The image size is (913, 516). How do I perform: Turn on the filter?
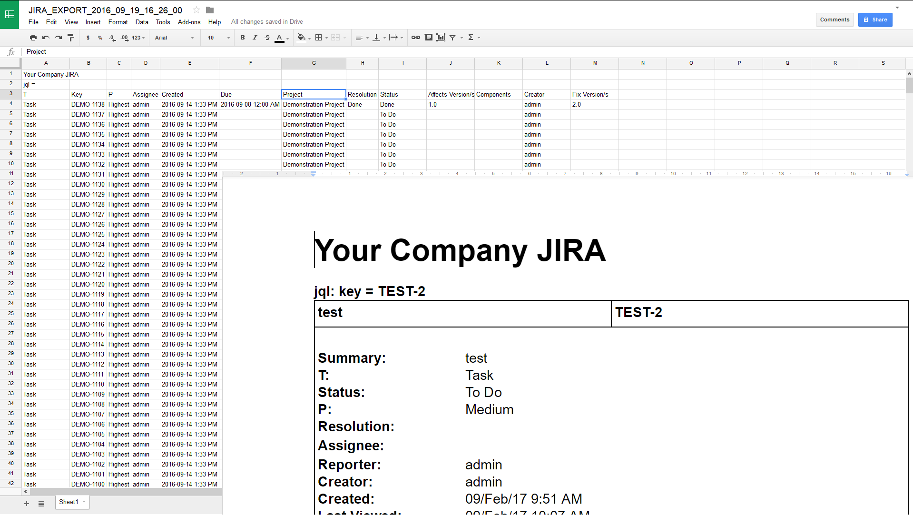coord(453,38)
